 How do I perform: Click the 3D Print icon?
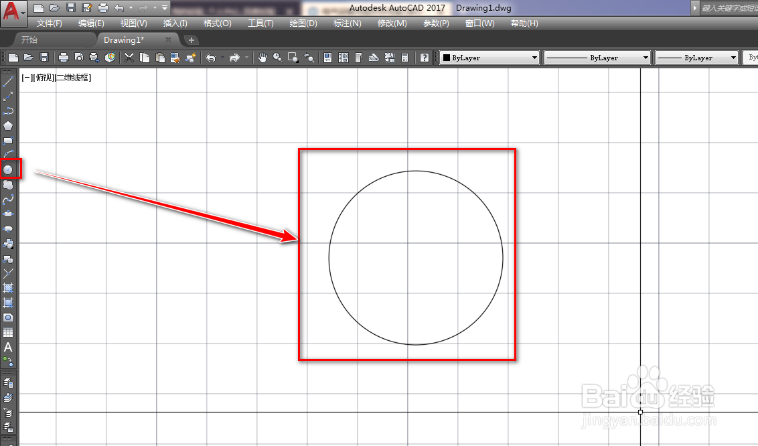[x=110, y=58]
